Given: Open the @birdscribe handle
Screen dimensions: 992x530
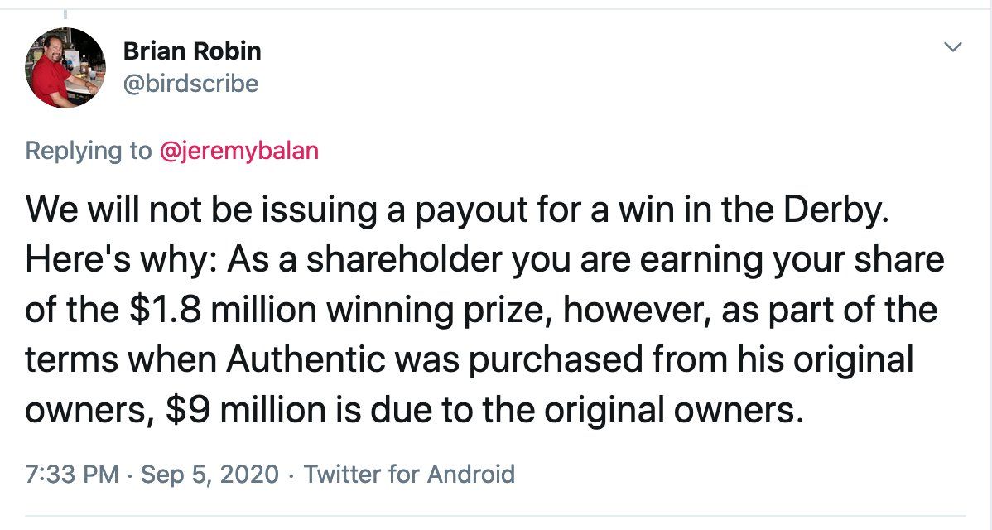Looking at the screenshot, I should click(190, 84).
